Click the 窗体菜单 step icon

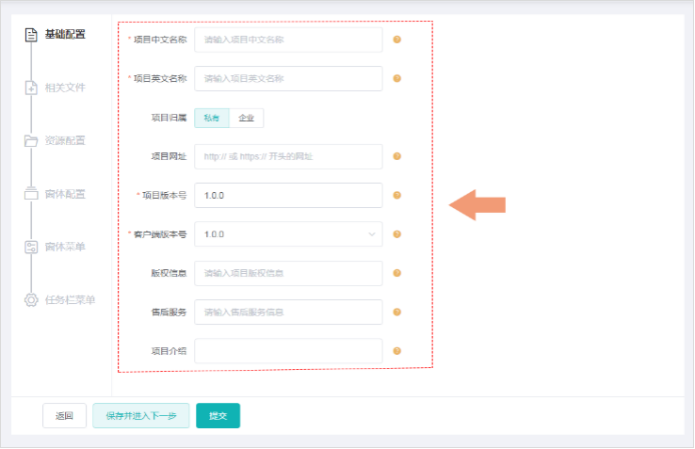[x=31, y=247]
